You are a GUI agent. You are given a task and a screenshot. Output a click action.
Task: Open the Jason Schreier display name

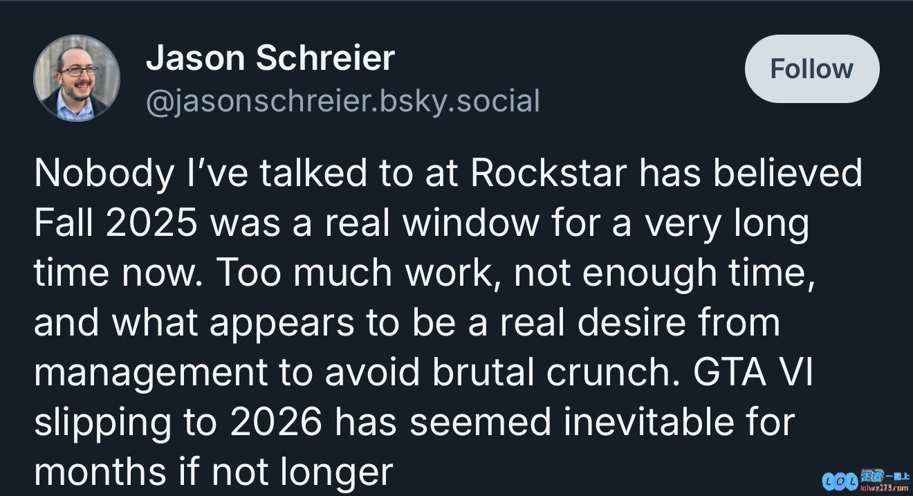270,57
